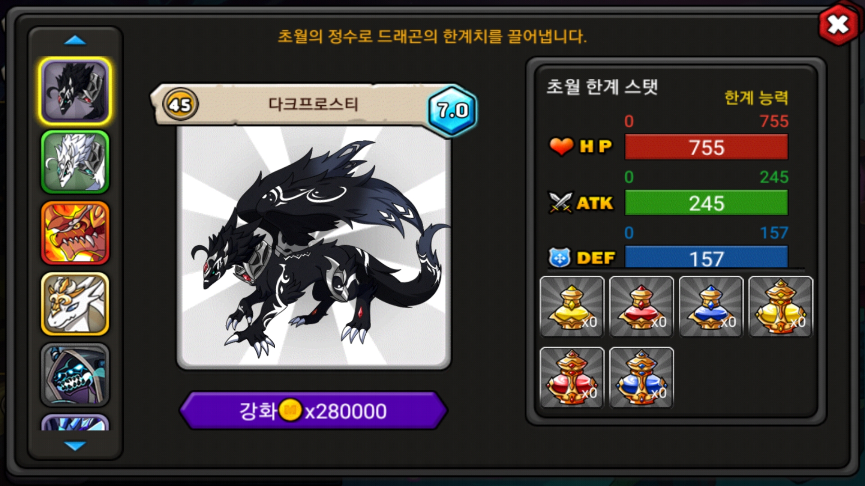Pick the white-gold horned dragon portrait

tap(75, 304)
